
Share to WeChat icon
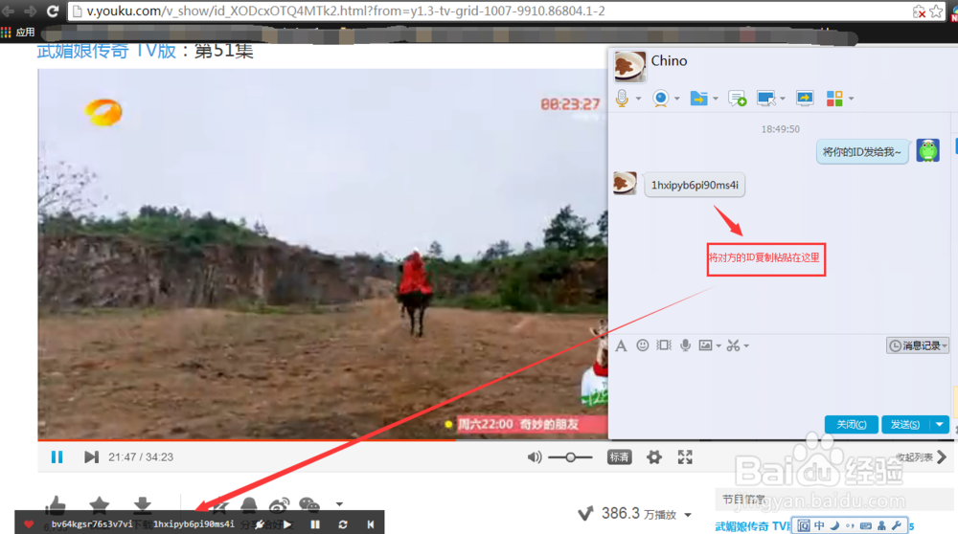(x=309, y=504)
